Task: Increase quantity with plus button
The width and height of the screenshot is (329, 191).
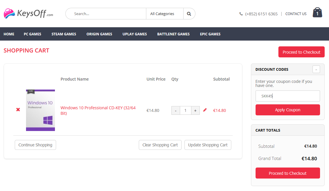Action: 195,110
